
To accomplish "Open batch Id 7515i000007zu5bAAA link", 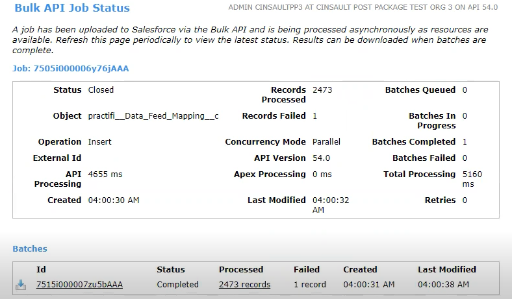I will click(79, 285).
